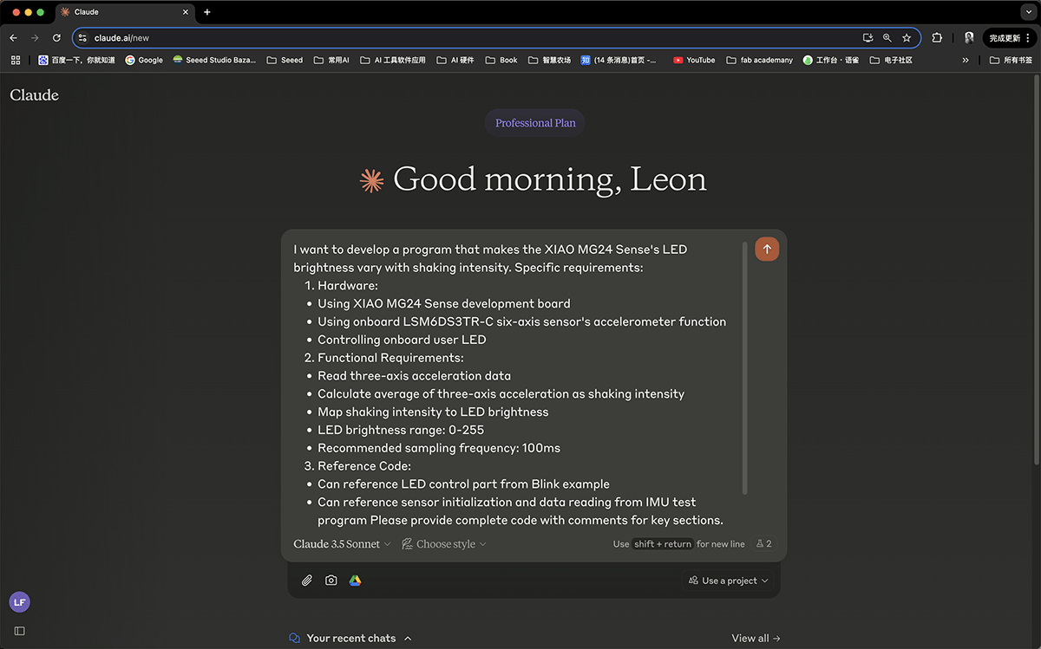The height and width of the screenshot is (649, 1041).
Task: Open a new browser tab with plus
Action: pos(207,12)
